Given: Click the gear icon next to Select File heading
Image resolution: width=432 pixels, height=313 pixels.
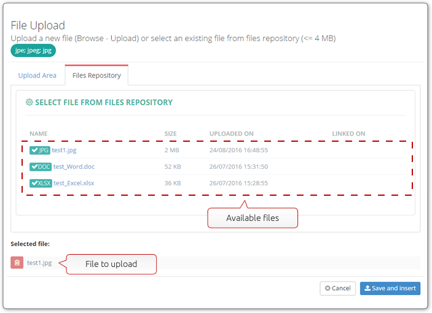Looking at the screenshot, I should click(29, 102).
